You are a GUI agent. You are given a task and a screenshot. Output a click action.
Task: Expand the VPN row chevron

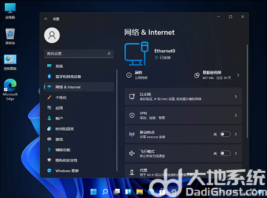[236, 115]
